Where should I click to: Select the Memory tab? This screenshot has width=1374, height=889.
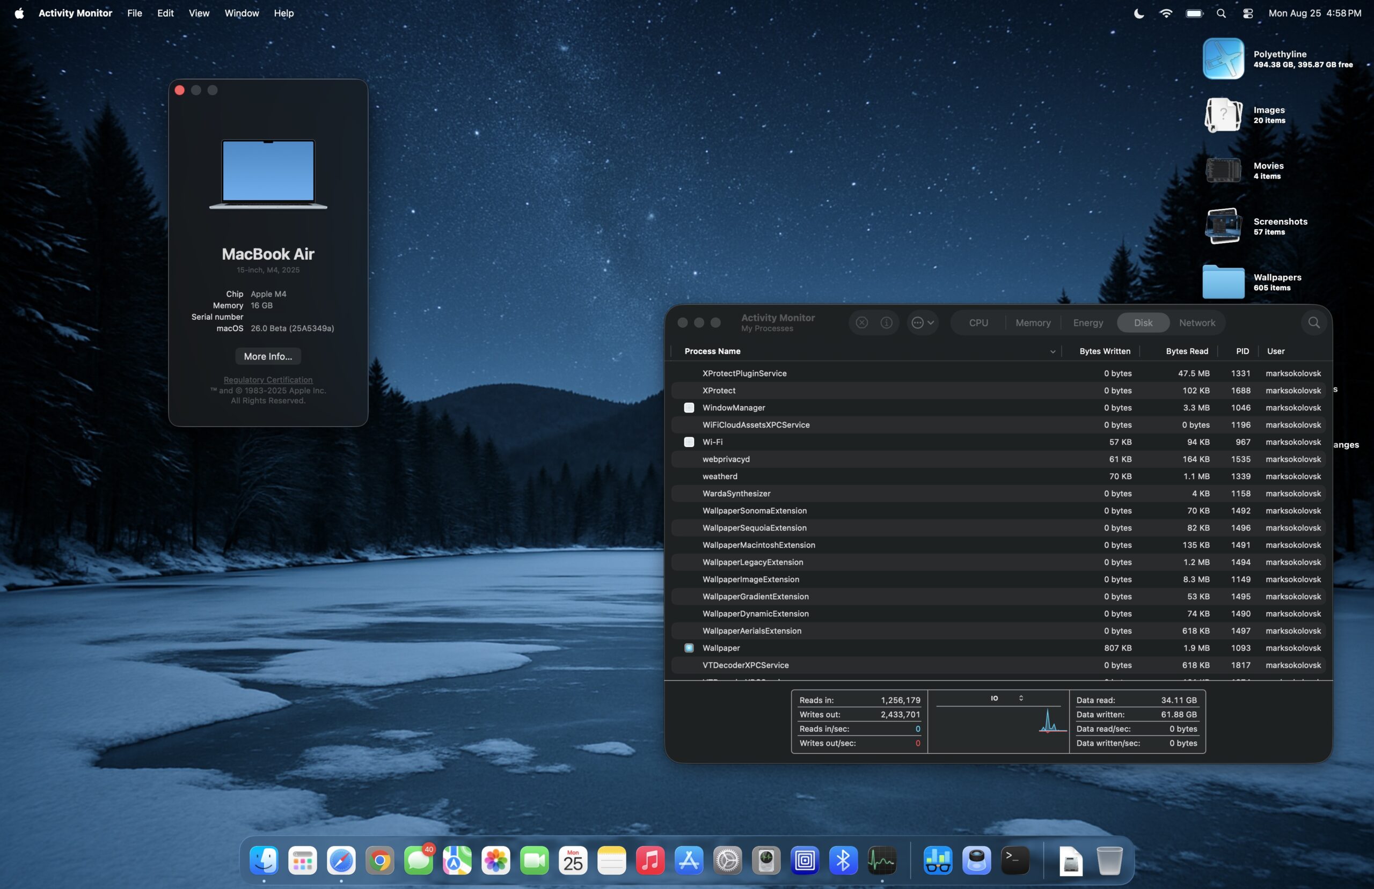[x=1033, y=322]
